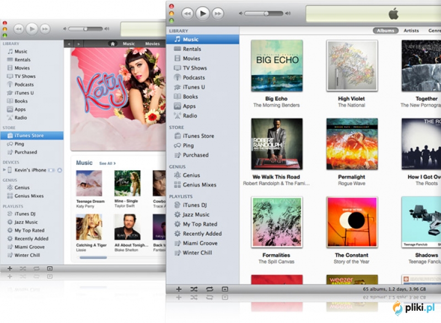Go to the iTunes Store home page
The image size is (441, 323).
pyautogui.click(x=112, y=44)
